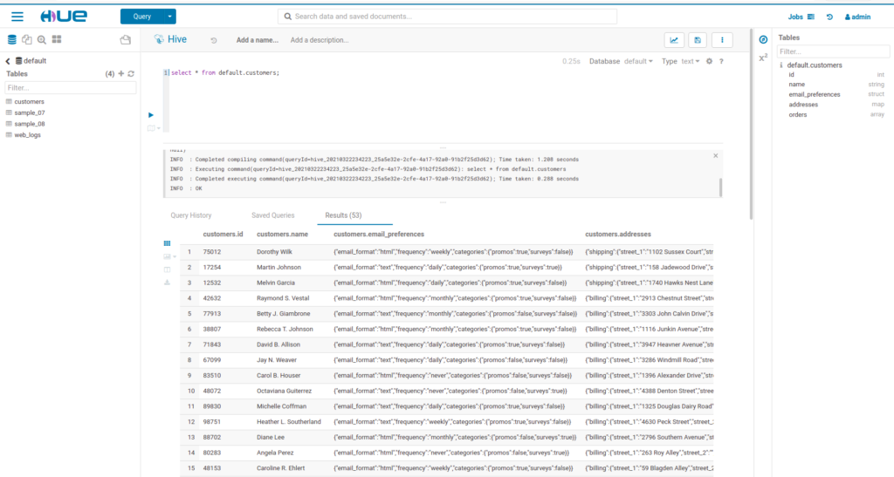Click the Hive editor icon

(x=159, y=39)
